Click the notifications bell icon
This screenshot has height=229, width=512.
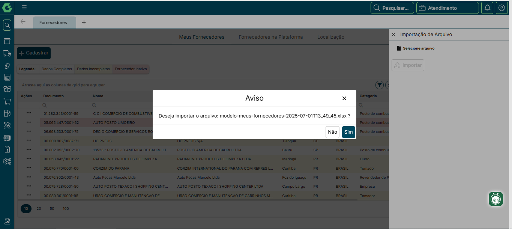tap(487, 8)
